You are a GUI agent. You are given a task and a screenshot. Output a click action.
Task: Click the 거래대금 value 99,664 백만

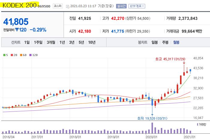(x=192, y=31)
